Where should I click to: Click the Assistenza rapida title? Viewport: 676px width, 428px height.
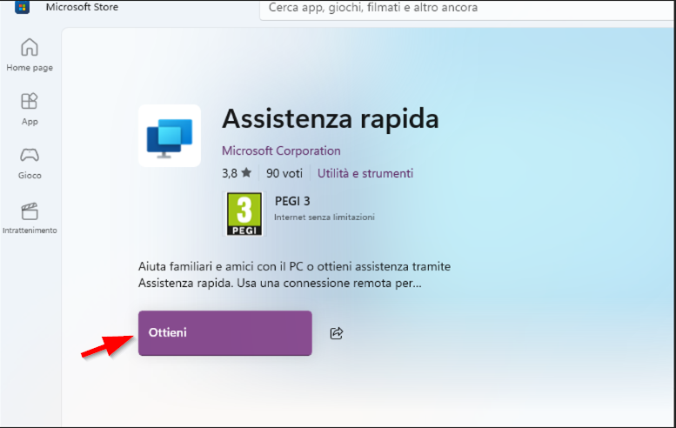click(331, 118)
